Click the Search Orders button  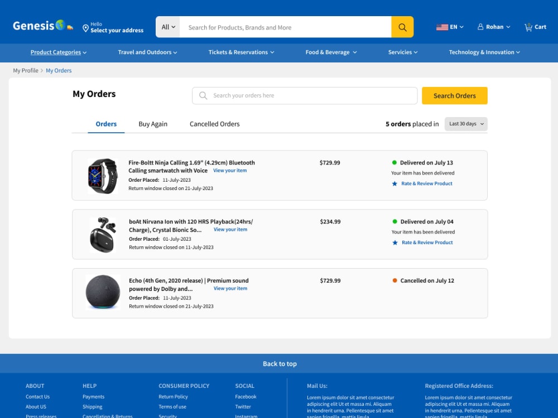454,96
